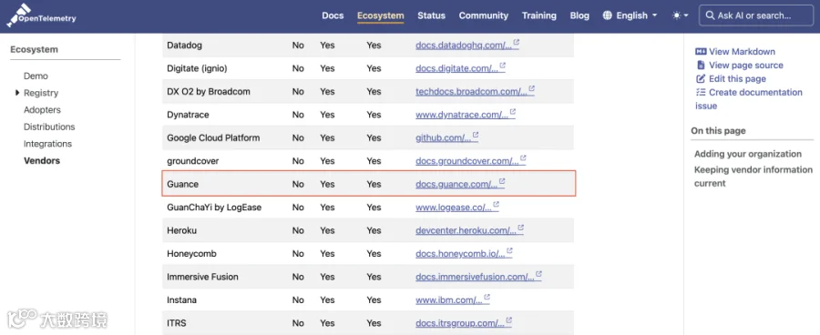Open the Blog menu item
The height and width of the screenshot is (335, 820).
pyautogui.click(x=579, y=15)
